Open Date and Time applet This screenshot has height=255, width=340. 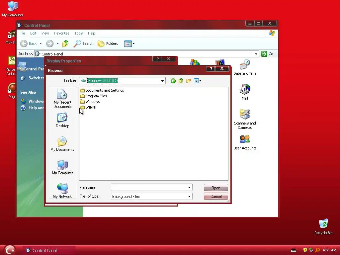[x=245, y=67]
